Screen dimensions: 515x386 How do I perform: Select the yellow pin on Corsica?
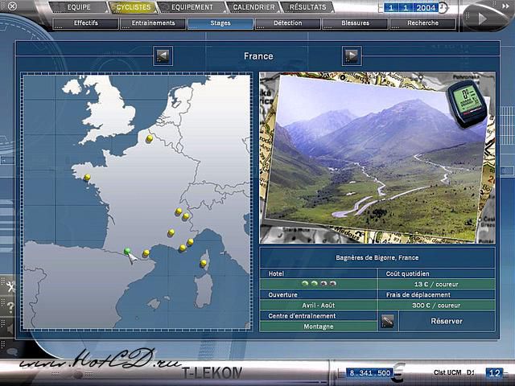204,263
